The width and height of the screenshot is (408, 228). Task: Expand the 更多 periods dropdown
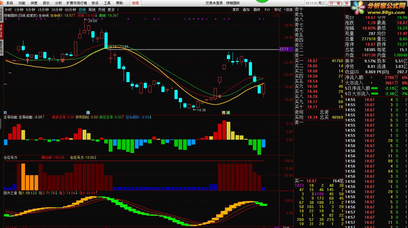click(113, 10)
